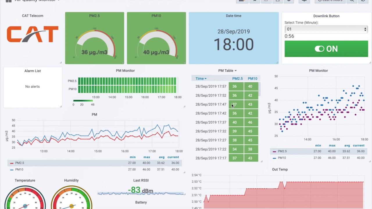Click the red PM2.5 color swatch in the PM line chart legend
The width and height of the screenshot is (372, 209).
click(x=12, y=163)
